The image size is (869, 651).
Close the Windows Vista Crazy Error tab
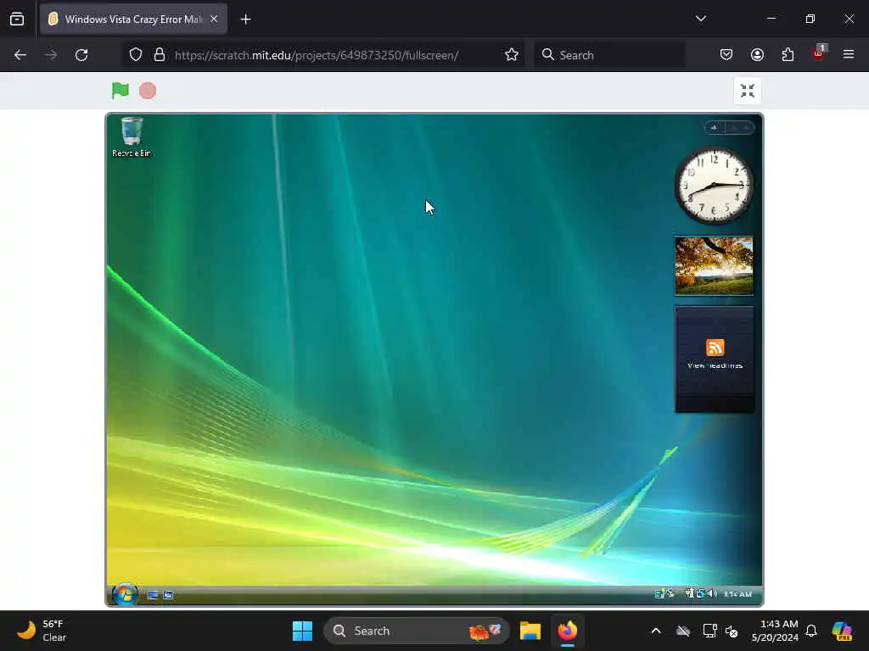[x=214, y=19]
